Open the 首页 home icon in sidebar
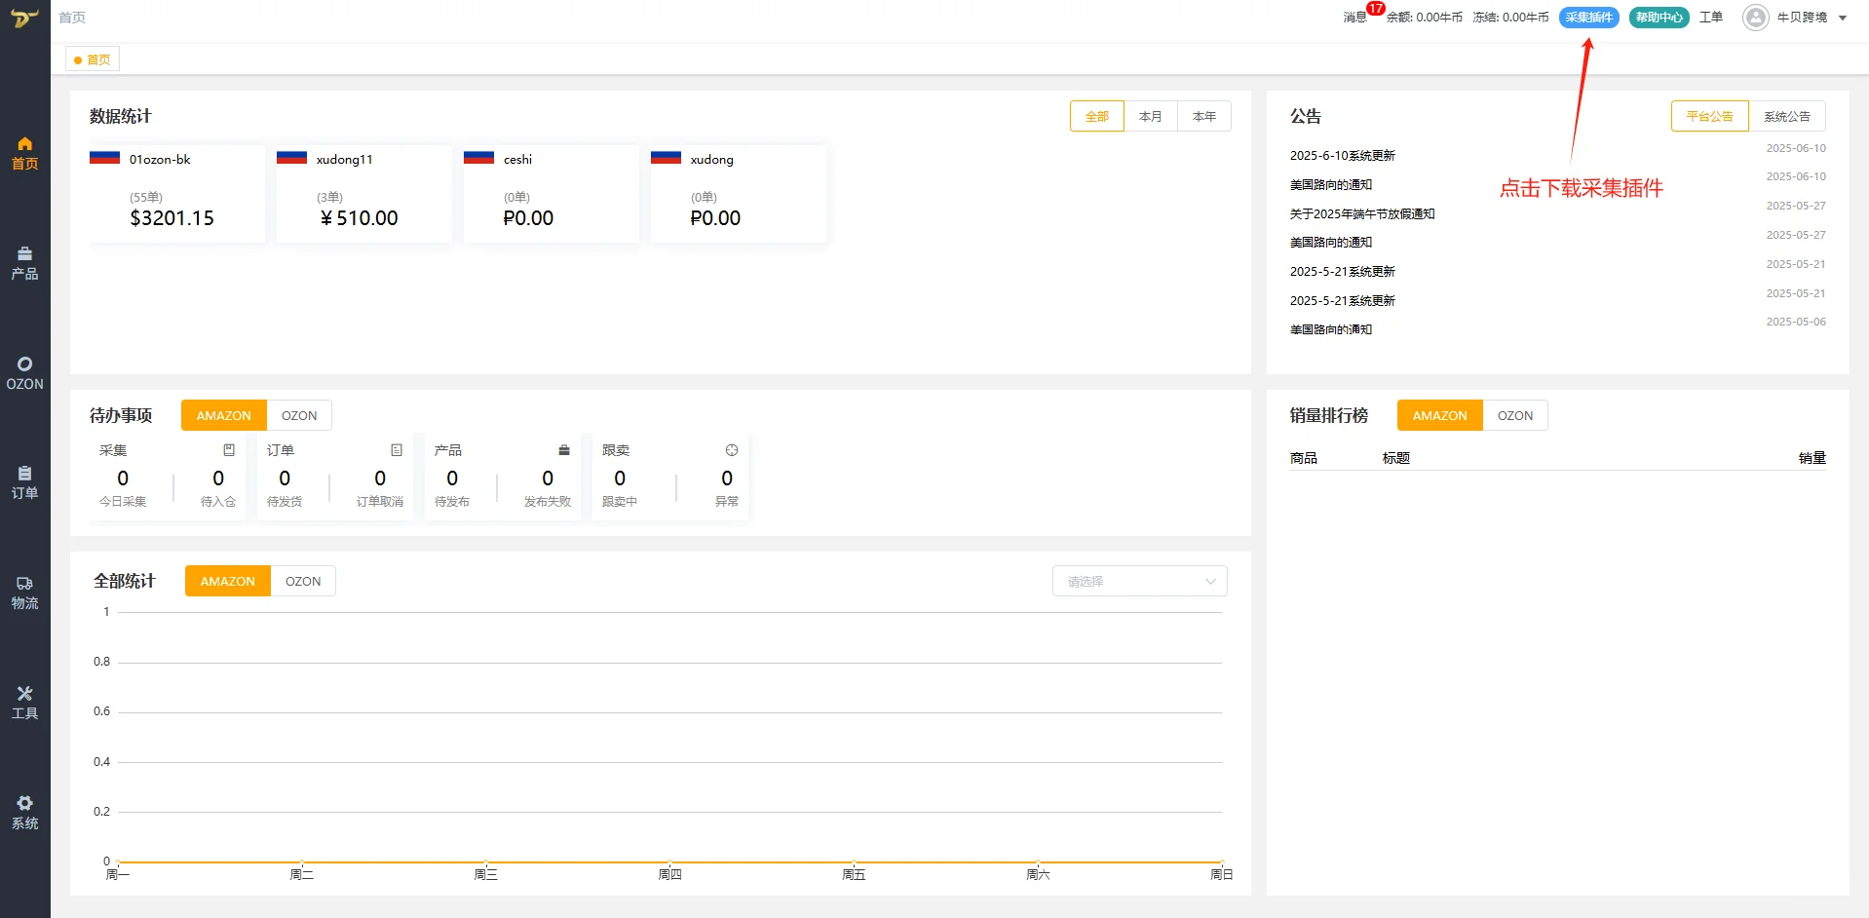Viewport: 1869px width, 918px height. click(24, 153)
